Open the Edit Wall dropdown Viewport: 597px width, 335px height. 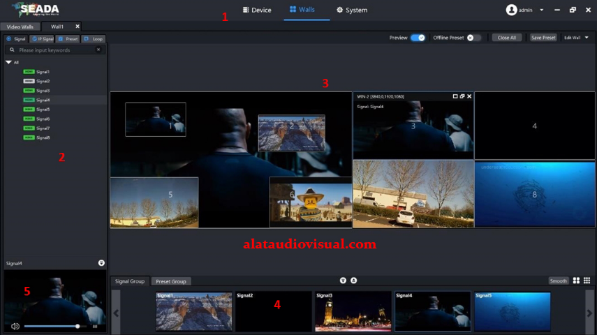pyautogui.click(x=576, y=38)
